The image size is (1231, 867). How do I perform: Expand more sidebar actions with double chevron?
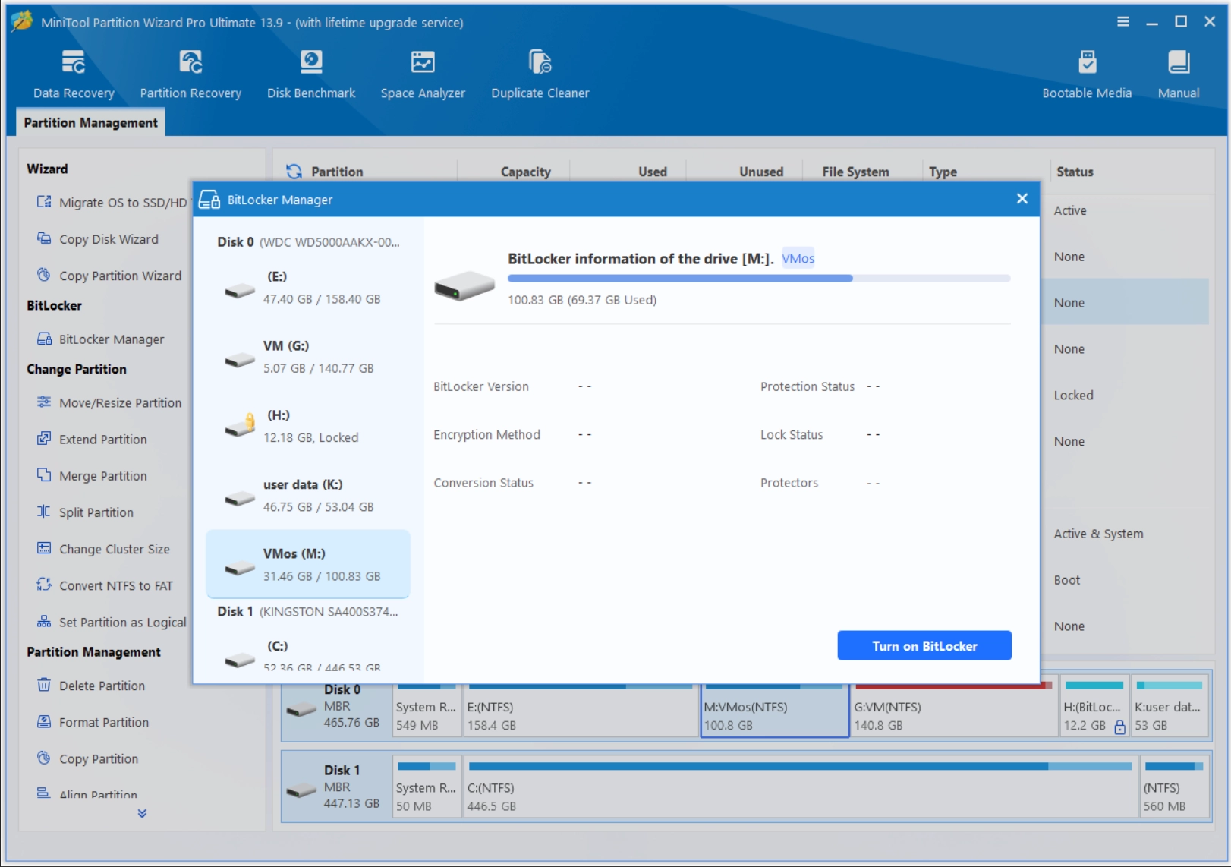point(142,813)
